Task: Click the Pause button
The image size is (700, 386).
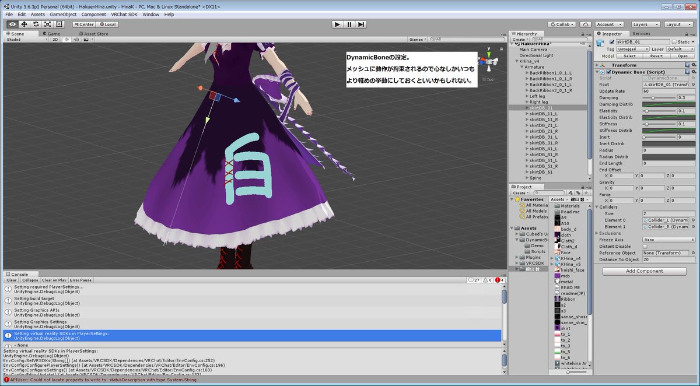Action: click(x=349, y=24)
